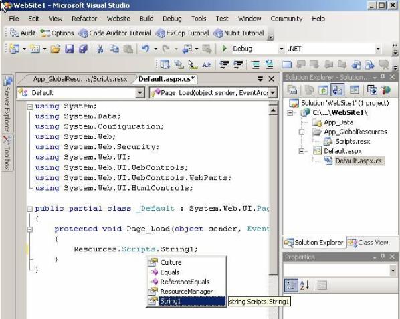
Task: Open the Refactor menu
Action: pyautogui.click(x=84, y=19)
